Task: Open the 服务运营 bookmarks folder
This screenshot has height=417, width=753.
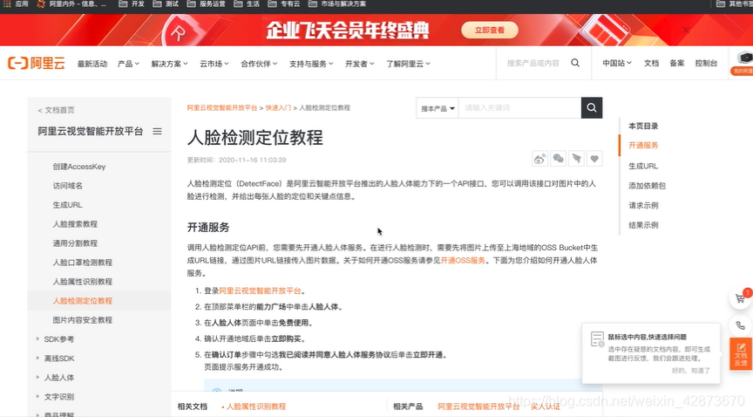Action: point(206,3)
